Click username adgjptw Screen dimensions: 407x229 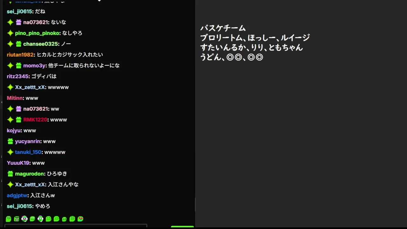(x=17, y=195)
